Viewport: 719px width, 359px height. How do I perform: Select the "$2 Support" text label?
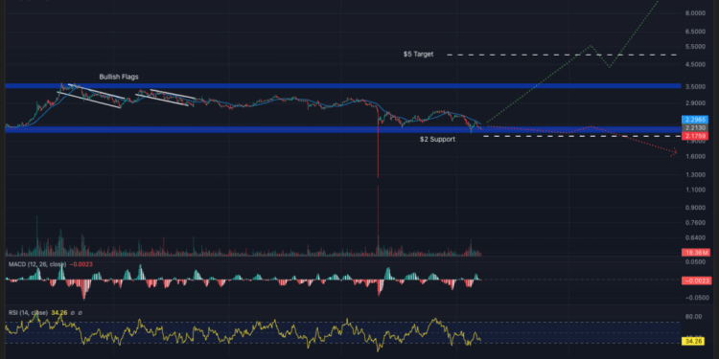coord(437,139)
